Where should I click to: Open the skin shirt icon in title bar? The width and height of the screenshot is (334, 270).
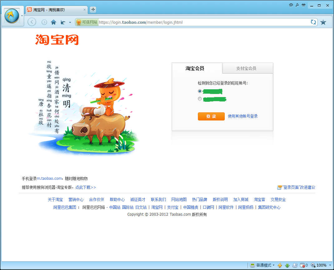[x=303, y=5]
